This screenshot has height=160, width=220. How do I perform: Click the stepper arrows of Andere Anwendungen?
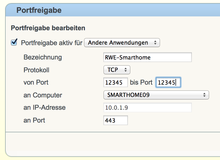coord(155,43)
